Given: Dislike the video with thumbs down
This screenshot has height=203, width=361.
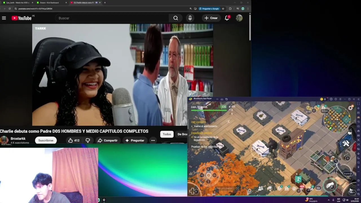Looking at the screenshot, I should coord(88,140).
